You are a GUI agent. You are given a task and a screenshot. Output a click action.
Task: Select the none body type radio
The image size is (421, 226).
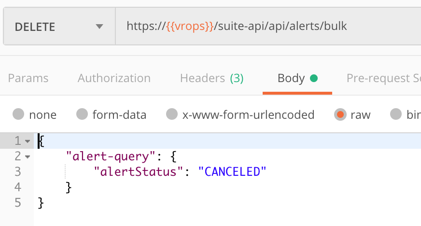pyautogui.click(x=18, y=114)
